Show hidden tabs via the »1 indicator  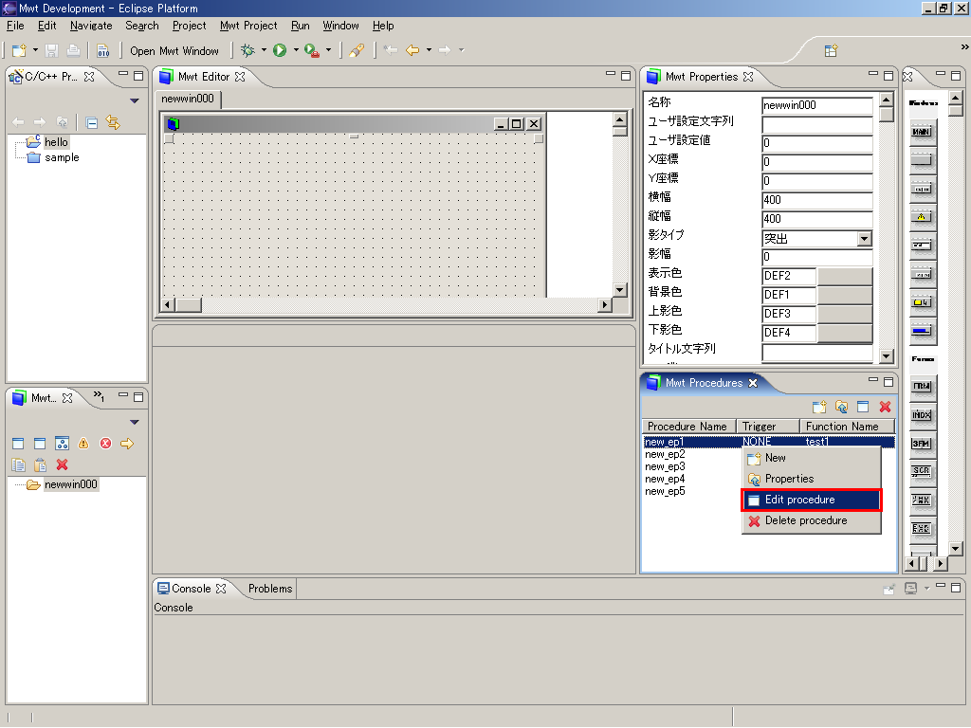tap(99, 395)
